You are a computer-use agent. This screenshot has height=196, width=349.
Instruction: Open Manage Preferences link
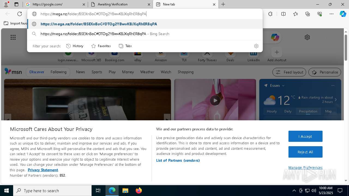tap(305, 168)
